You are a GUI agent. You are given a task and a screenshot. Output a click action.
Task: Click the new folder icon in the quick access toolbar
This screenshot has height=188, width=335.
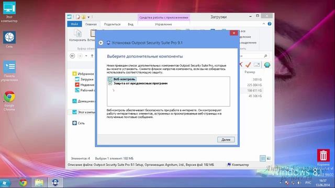pyautogui.click(x=84, y=17)
